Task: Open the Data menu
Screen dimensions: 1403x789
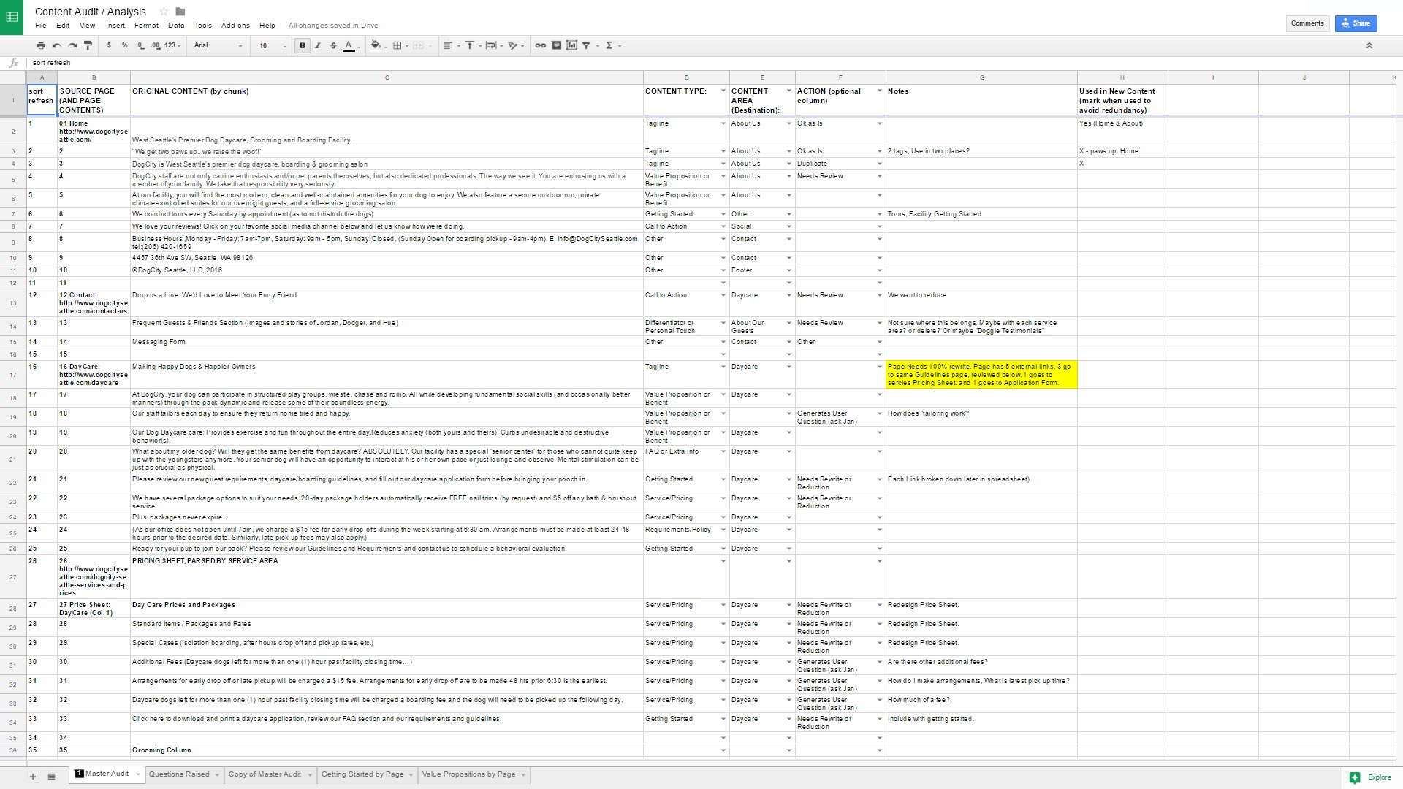Action: [176, 26]
